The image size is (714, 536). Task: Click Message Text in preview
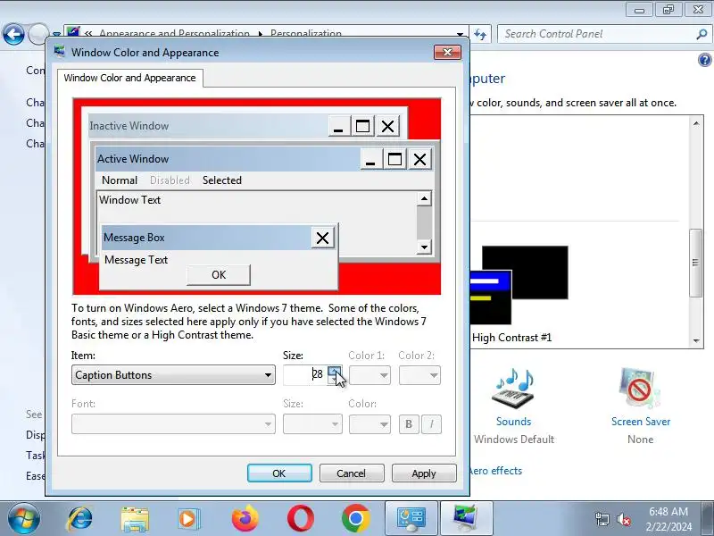tap(137, 260)
